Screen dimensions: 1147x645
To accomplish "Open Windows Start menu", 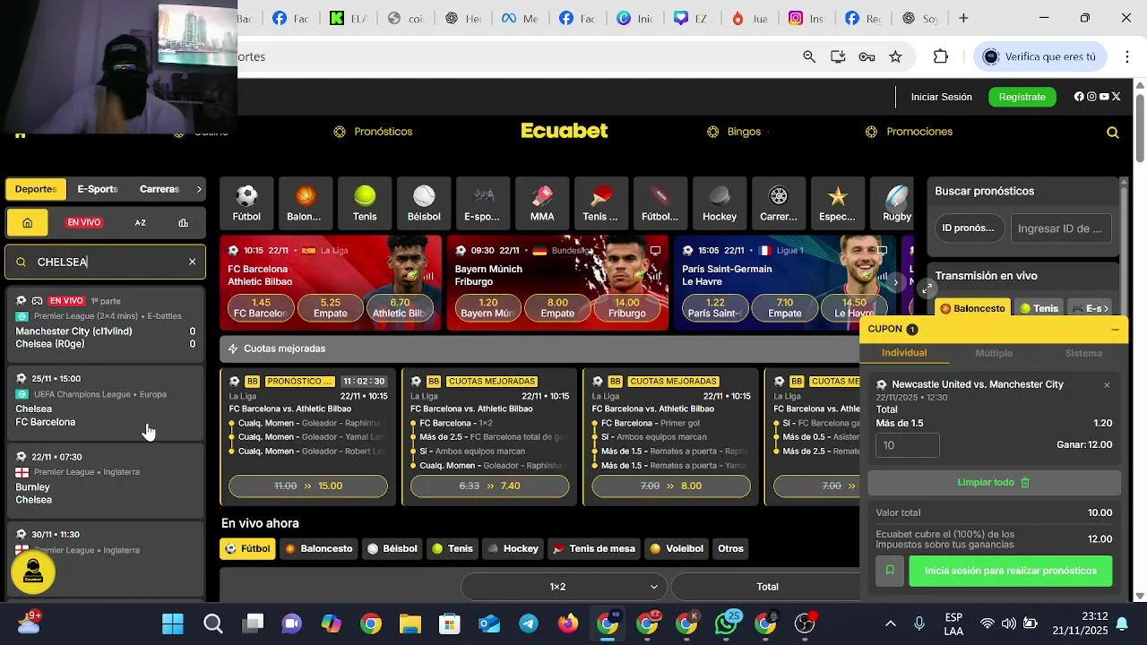I will [x=173, y=623].
